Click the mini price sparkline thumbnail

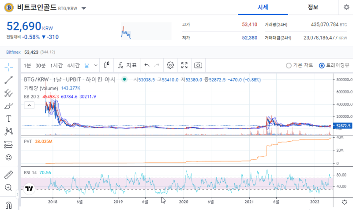coord(146,31)
